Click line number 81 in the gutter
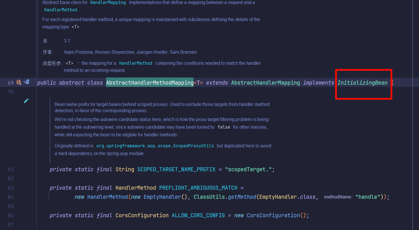The width and height of the screenshot is (419, 230). pos(11,170)
